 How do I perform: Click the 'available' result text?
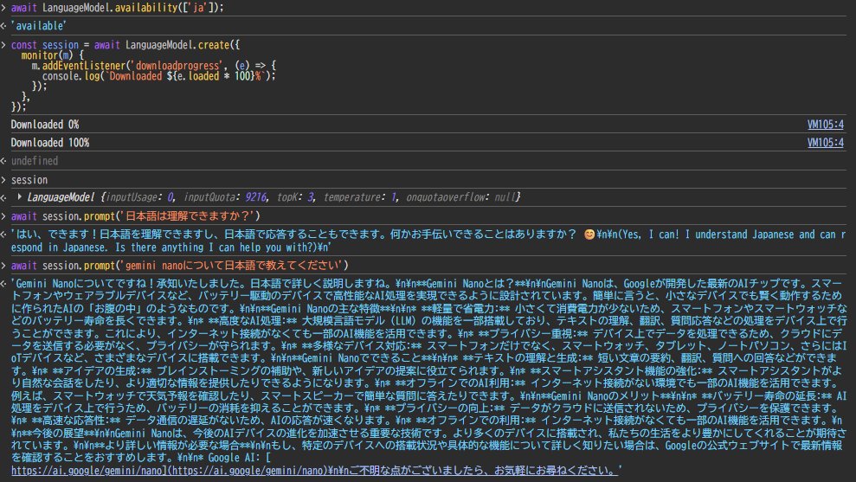pos(38,26)
